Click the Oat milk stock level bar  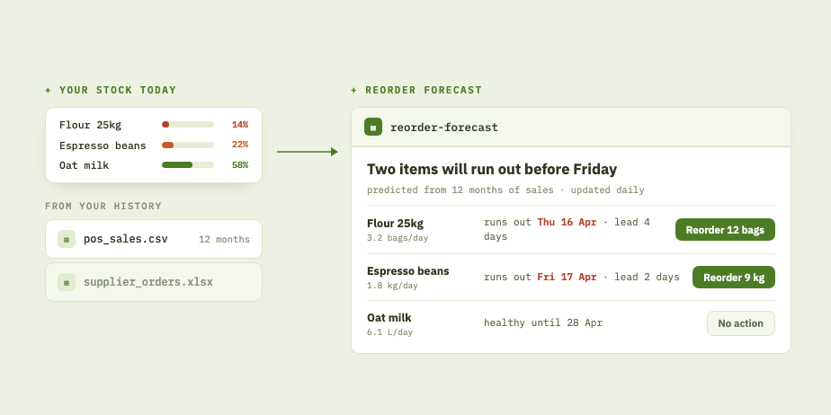point(188,165)
